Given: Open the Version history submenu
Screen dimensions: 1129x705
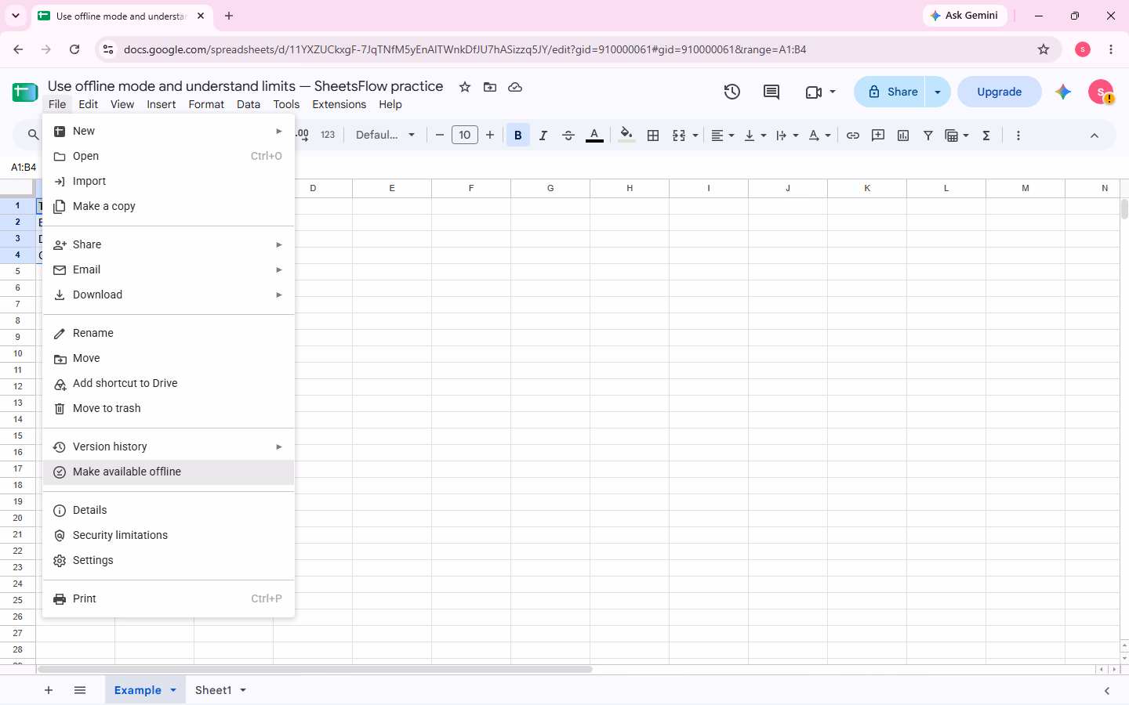Looking at the screenshot, I should (169, 446).
